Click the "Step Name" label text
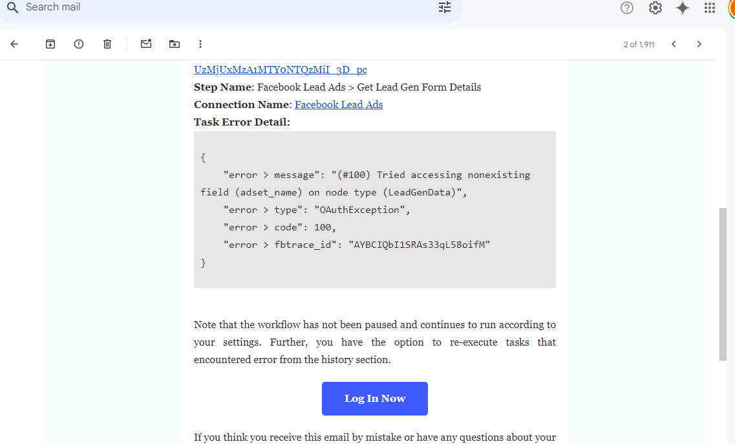 pyautogui.click(x=222, y=87)
